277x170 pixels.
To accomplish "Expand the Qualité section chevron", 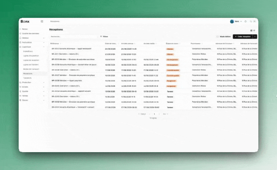I will (x=44, y=91).
